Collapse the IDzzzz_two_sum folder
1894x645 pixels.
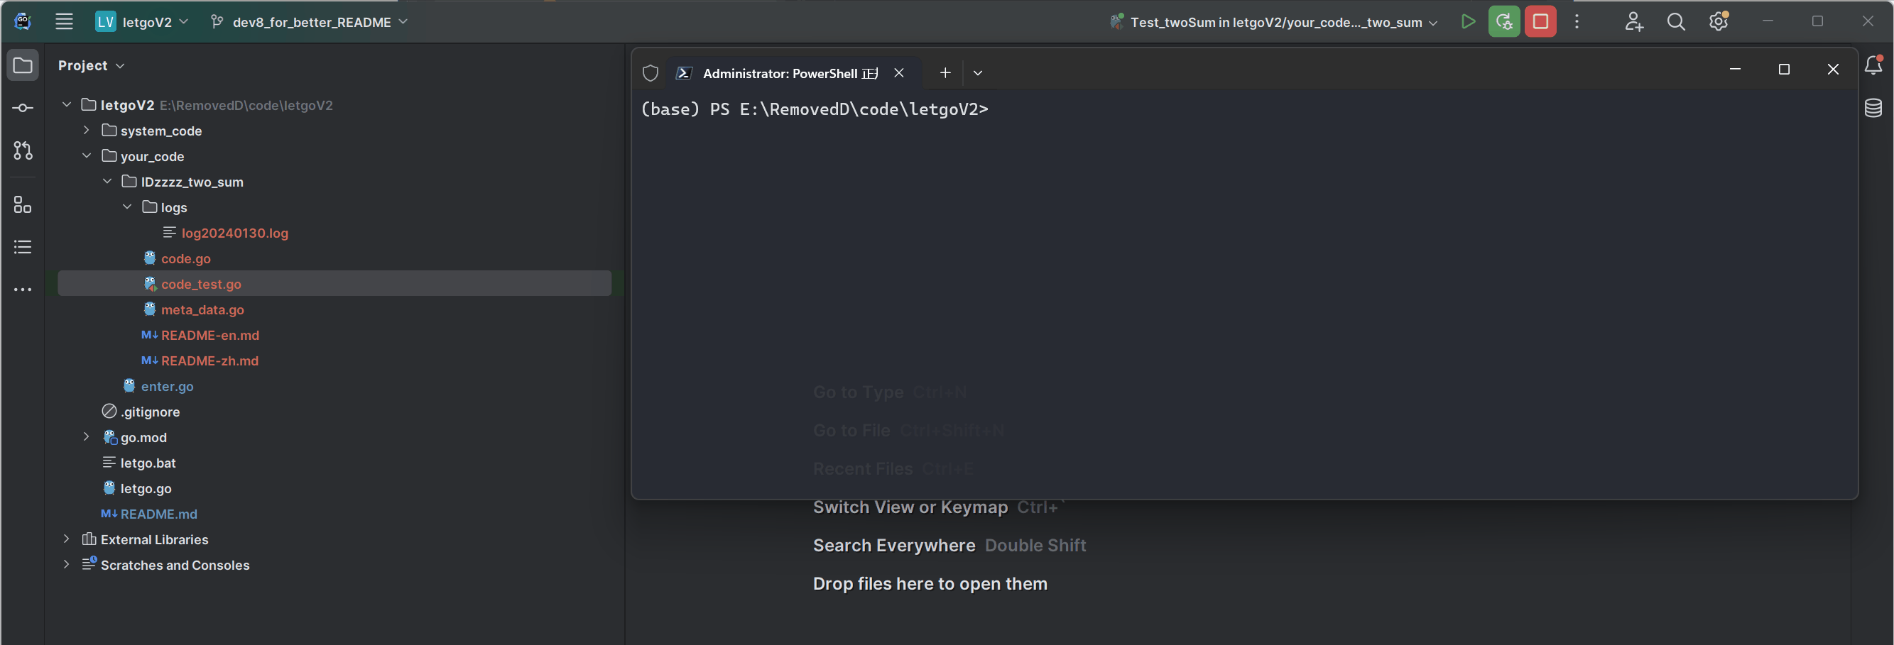pyautogui.click(x=107, y=181)
